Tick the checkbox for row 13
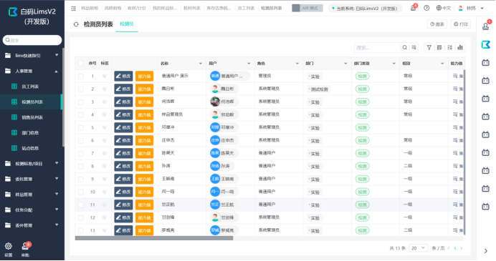This screenshot has height=261, width=496. tap(81, 231)
